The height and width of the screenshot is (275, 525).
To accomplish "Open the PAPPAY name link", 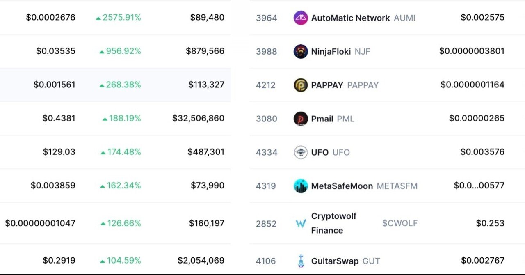I will tap(327, 85).
